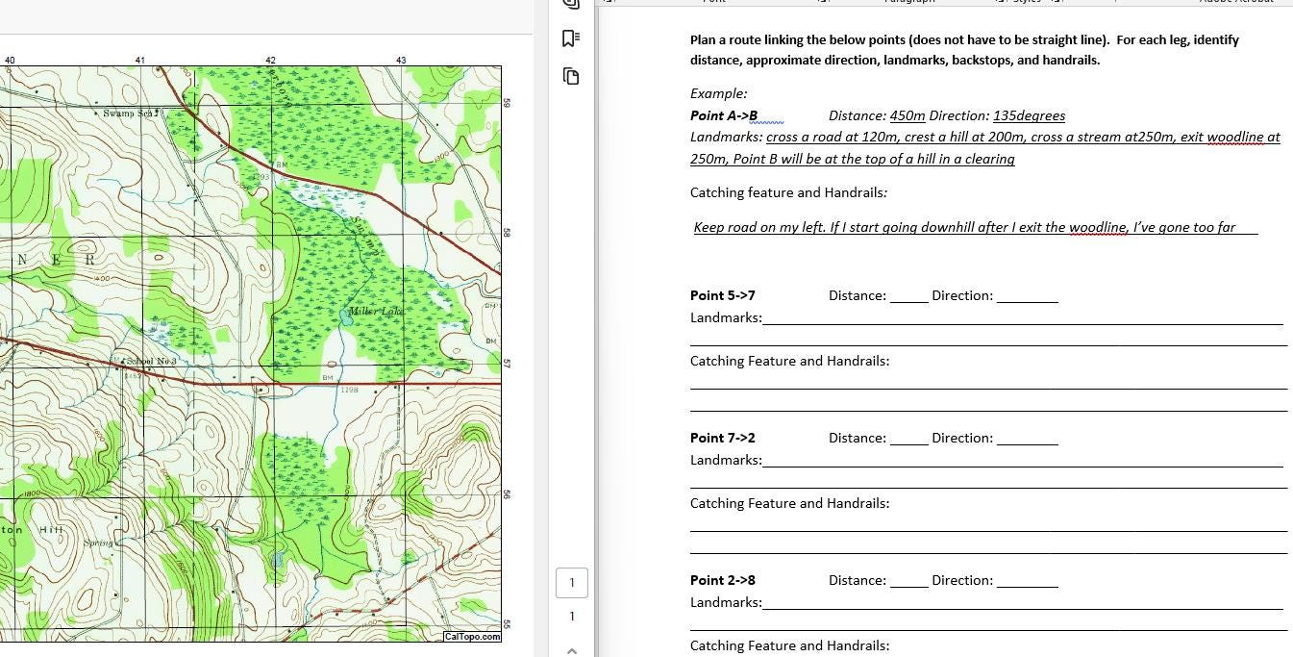Click the Distance blank for Point 5->7
1293x657 pixels.
(x=908, y=295)
